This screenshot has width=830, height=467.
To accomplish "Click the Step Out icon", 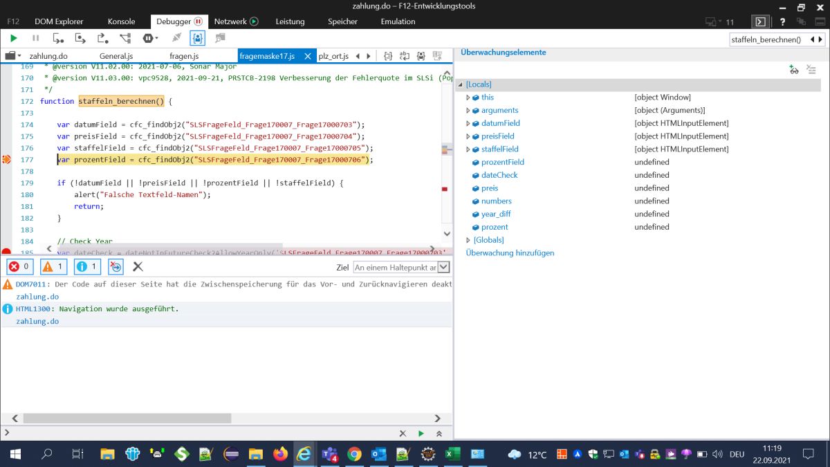I will 103,38.
